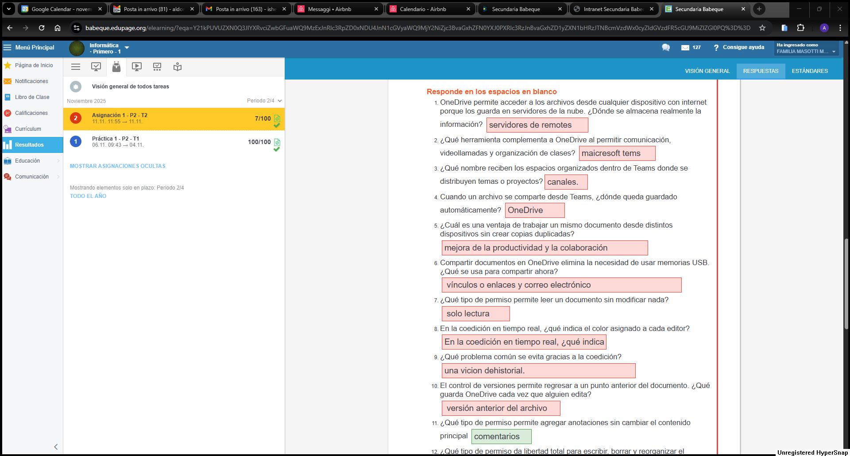
Task: Open the Menú Principal hamburger icon
Action: click(8, 47)
